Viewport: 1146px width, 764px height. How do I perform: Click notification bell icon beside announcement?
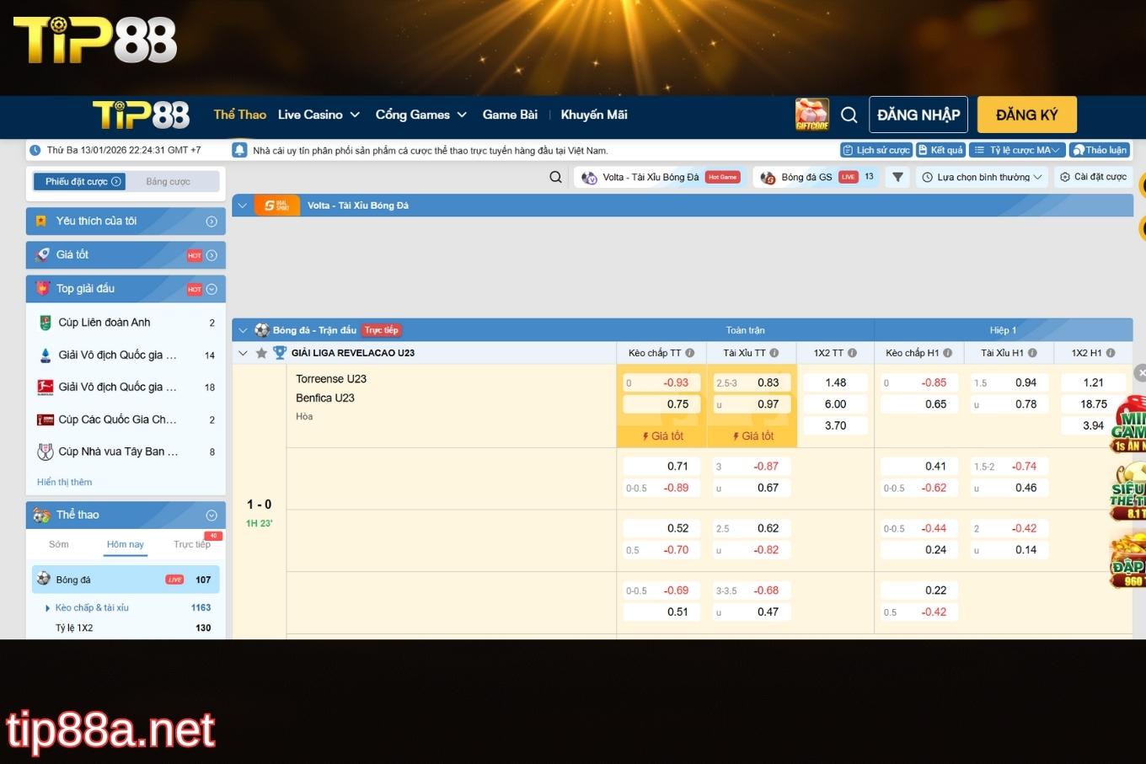[239, 150]
